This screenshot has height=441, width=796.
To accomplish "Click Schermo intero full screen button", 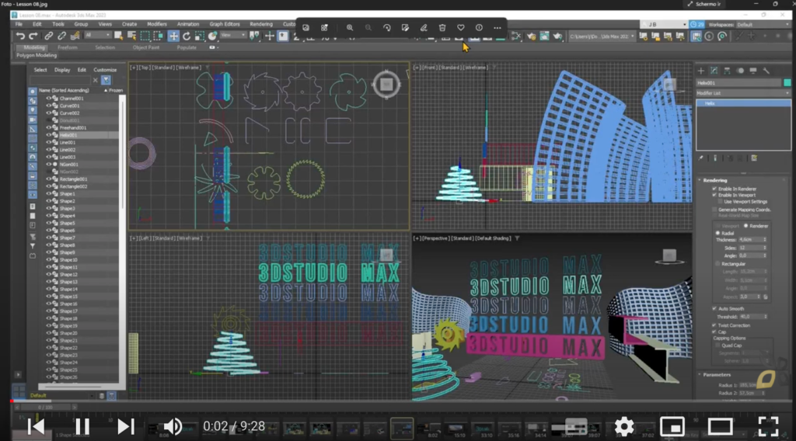I will point(703,4).
